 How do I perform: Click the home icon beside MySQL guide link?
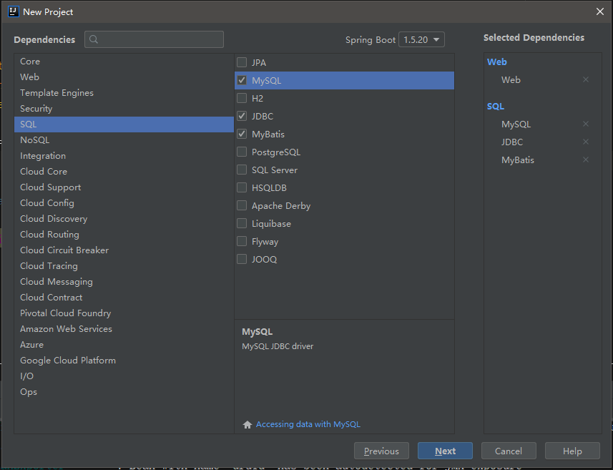tap(247, 425)
